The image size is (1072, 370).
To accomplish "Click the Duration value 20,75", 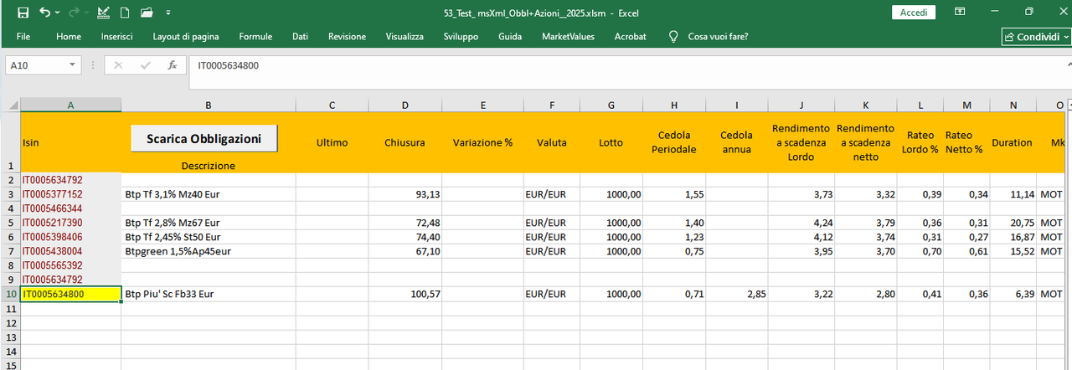I will 1013,223.
